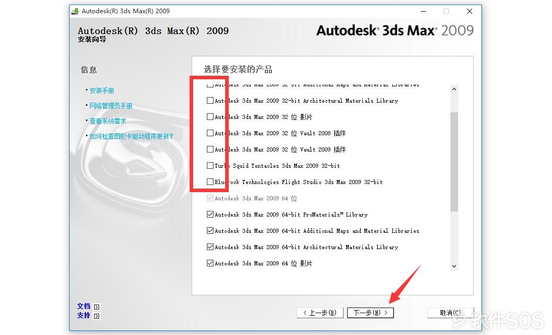Click the 上一步(B) back button

[320, 313]
